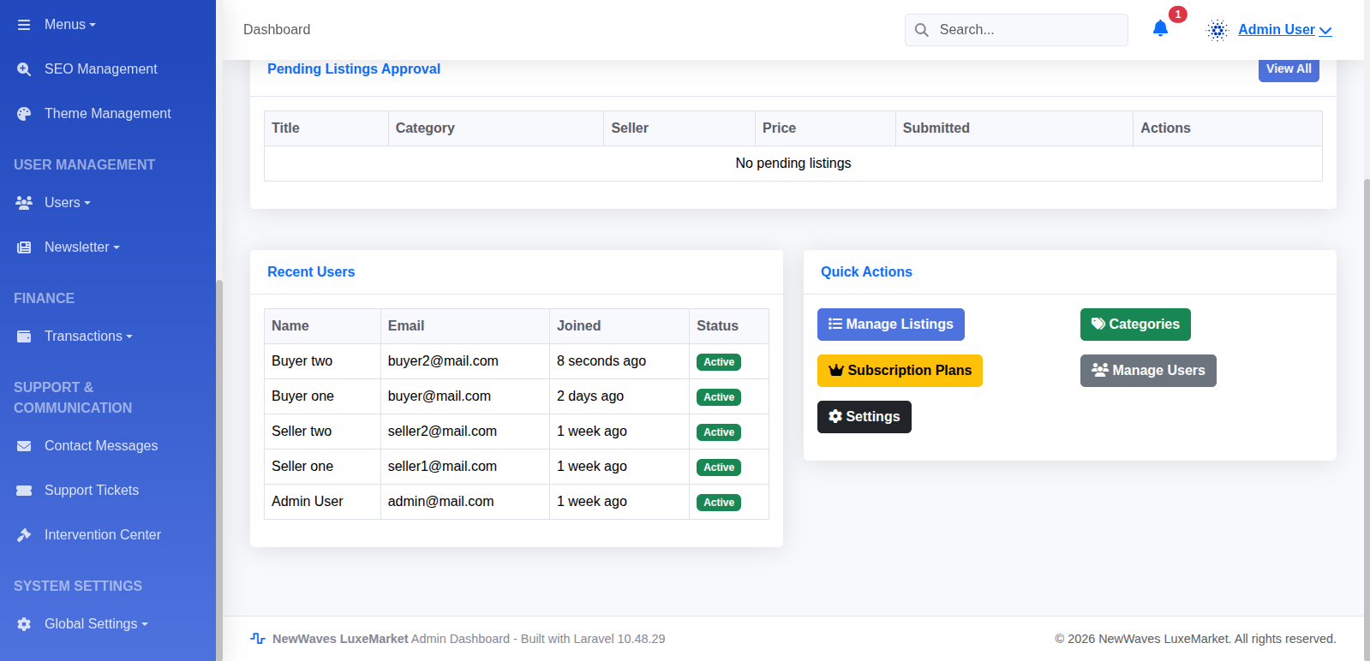Expand the Global Settings submenu

[x=96, y=624]
